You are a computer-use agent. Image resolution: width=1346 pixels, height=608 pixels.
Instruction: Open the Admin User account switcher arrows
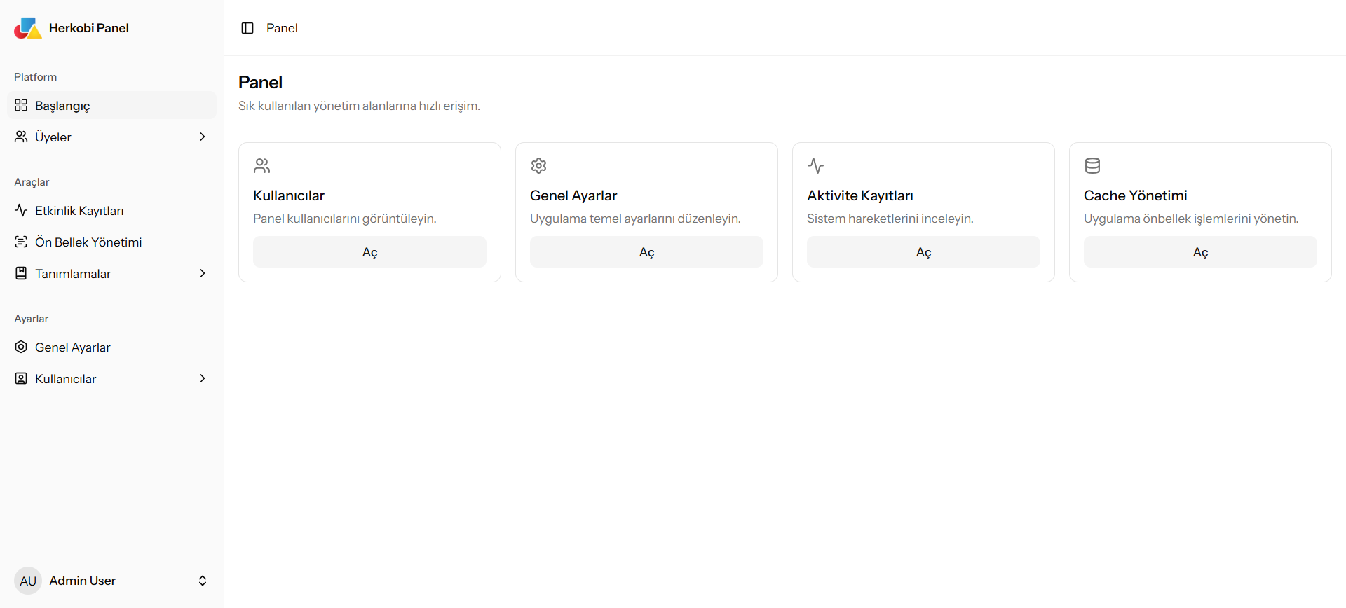(203, 581)
